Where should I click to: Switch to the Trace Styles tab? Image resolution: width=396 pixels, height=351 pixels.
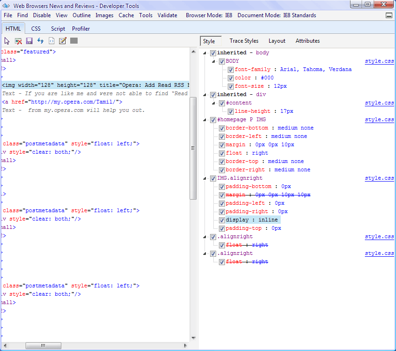tap(244, 41)
